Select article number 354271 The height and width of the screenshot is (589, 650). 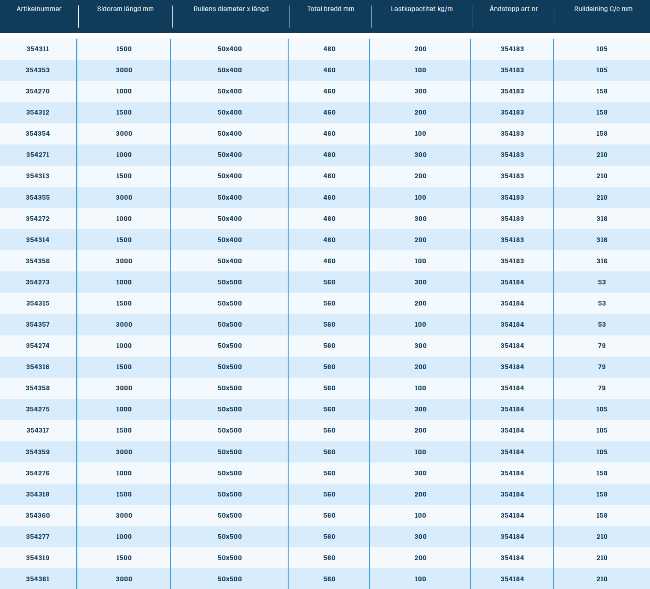[x=38, y=155]
